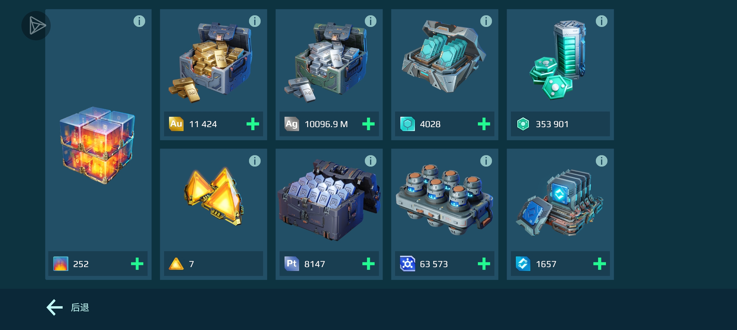View info for the blue microchip components
The image size is (737, 330).
(601, 161)
